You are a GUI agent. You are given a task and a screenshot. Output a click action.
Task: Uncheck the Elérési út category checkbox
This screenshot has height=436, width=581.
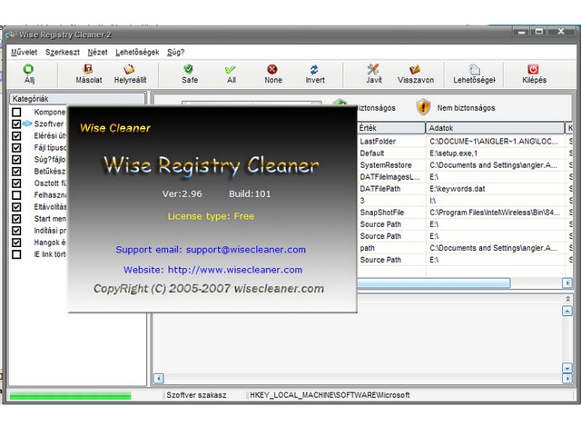tap(16, 135)
